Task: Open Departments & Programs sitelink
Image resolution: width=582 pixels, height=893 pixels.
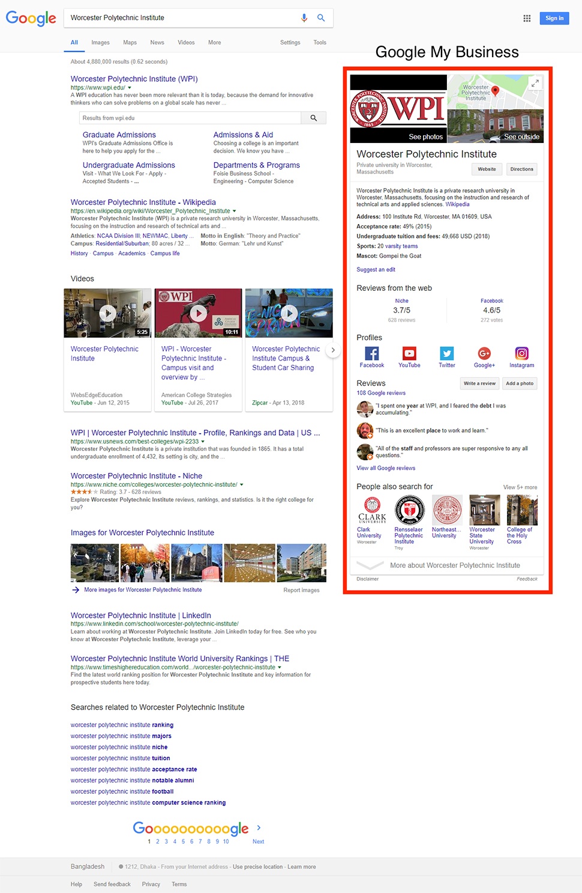Action: (257, 165)
